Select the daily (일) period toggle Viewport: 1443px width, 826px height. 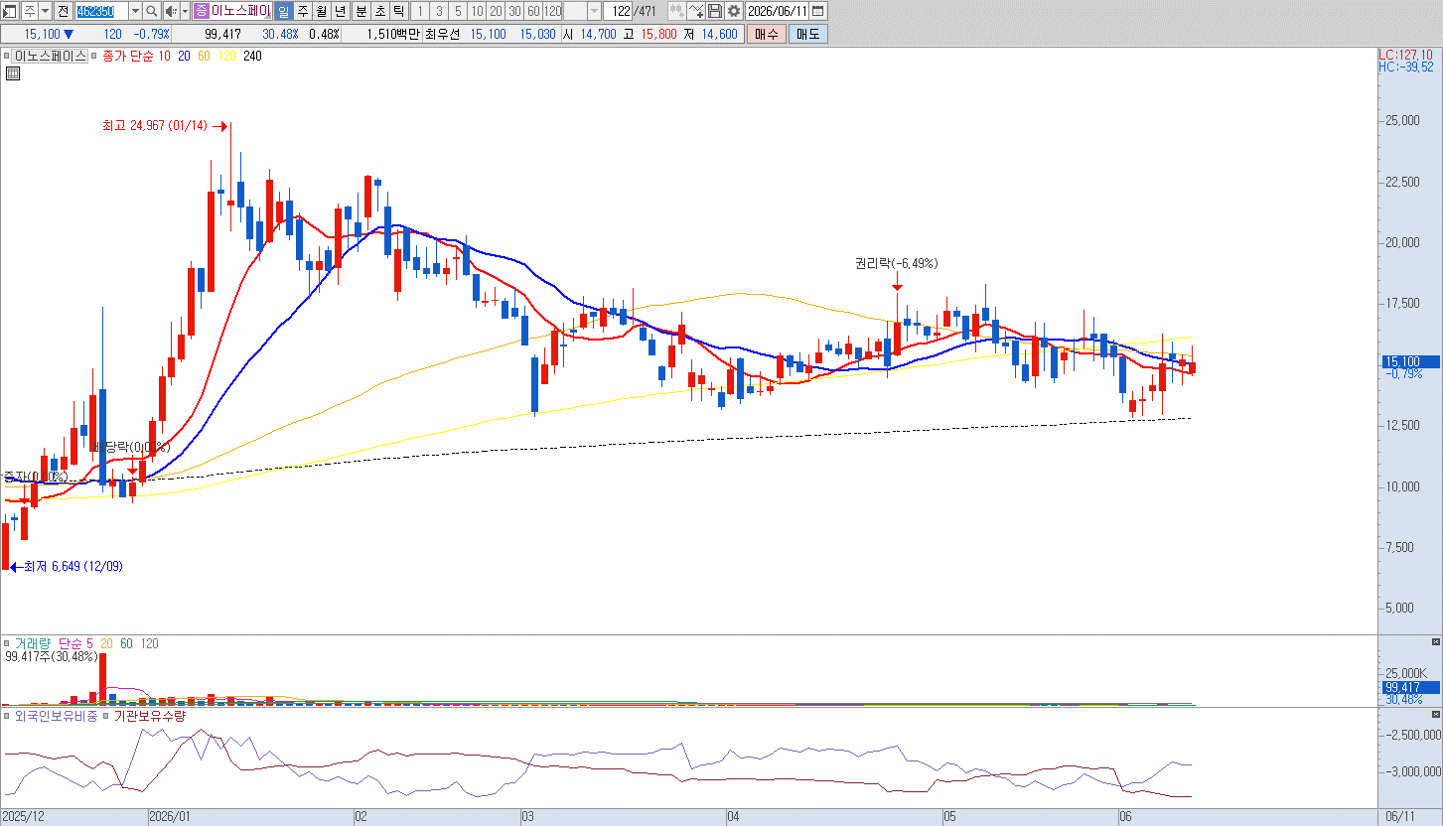(x=283, y=11)
